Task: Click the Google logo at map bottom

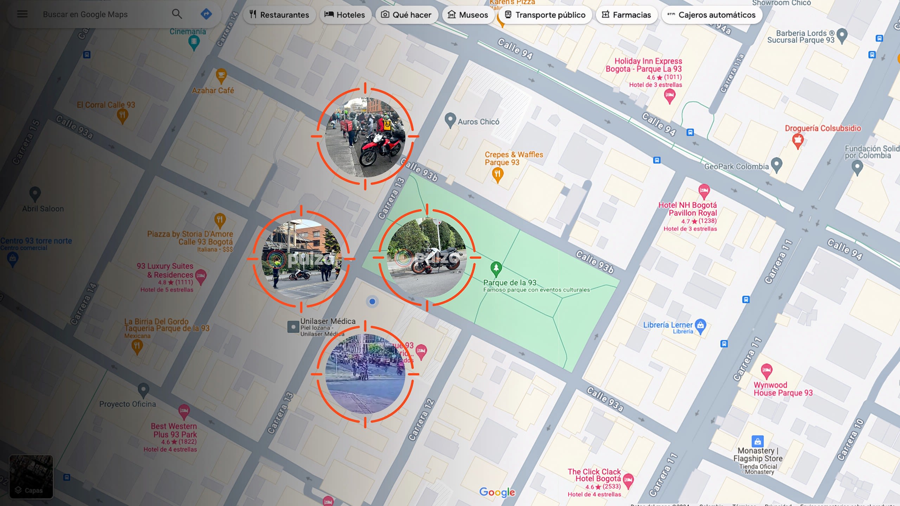Action: tap(497, 492)
